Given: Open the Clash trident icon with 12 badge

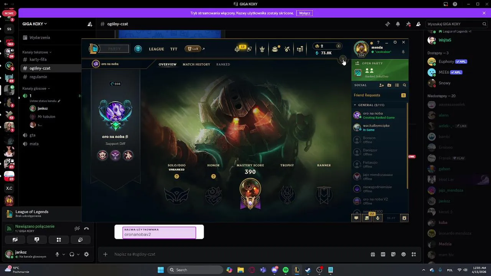Looking at the screenshot, I should point(237,49).
